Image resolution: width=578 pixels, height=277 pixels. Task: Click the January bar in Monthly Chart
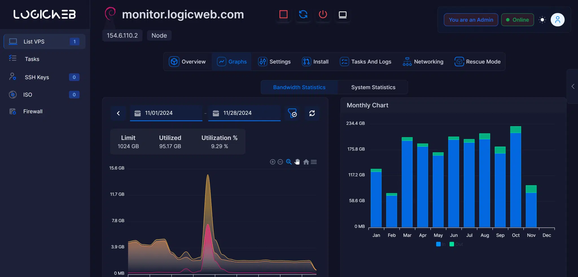376,198
